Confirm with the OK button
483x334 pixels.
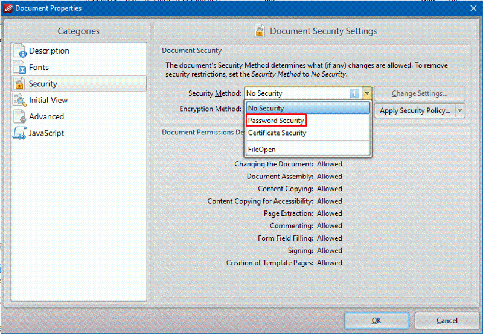376,321
